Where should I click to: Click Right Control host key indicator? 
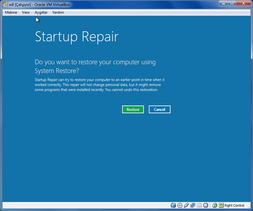(234, 205)
